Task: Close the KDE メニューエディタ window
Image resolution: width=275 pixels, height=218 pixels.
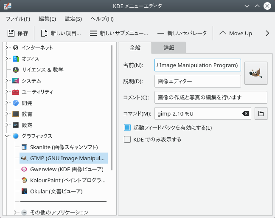Action: tap(267, 6)
